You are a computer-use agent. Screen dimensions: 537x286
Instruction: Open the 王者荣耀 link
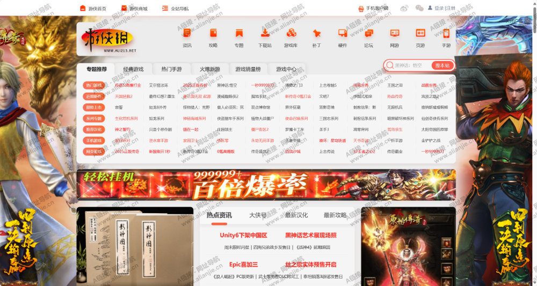point(293,140)
